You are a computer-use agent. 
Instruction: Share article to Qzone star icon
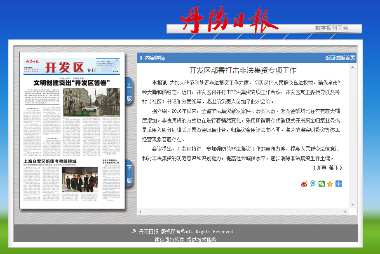point(330,184)
